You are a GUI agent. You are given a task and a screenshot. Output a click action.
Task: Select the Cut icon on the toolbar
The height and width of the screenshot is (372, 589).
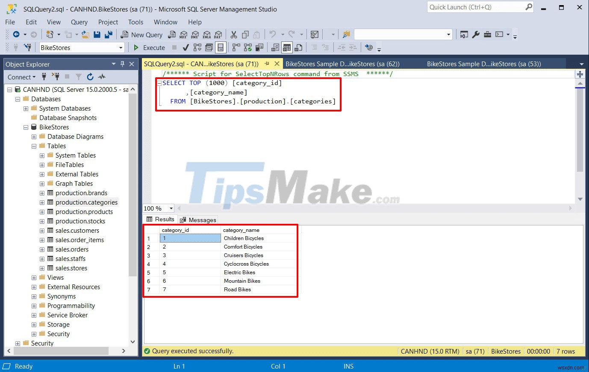point(234,34)
